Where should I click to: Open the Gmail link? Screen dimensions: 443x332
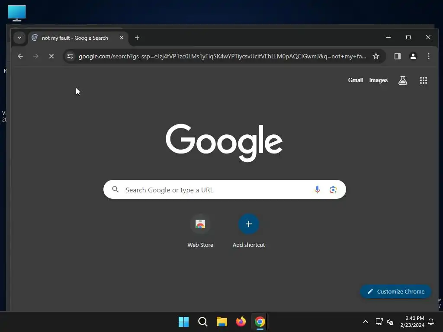(355, 80)
